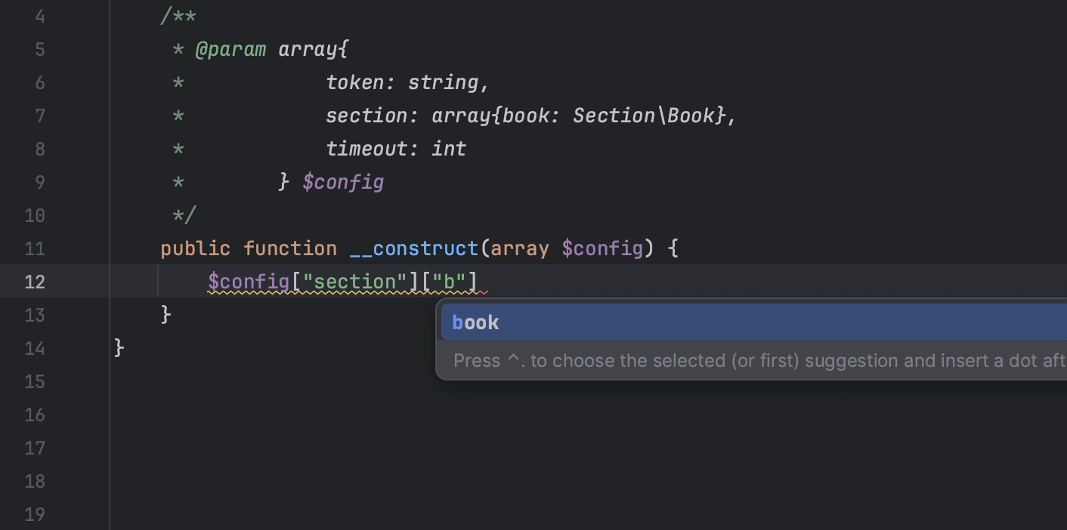Click the @param annotation in the docblock

pos(232,48)
